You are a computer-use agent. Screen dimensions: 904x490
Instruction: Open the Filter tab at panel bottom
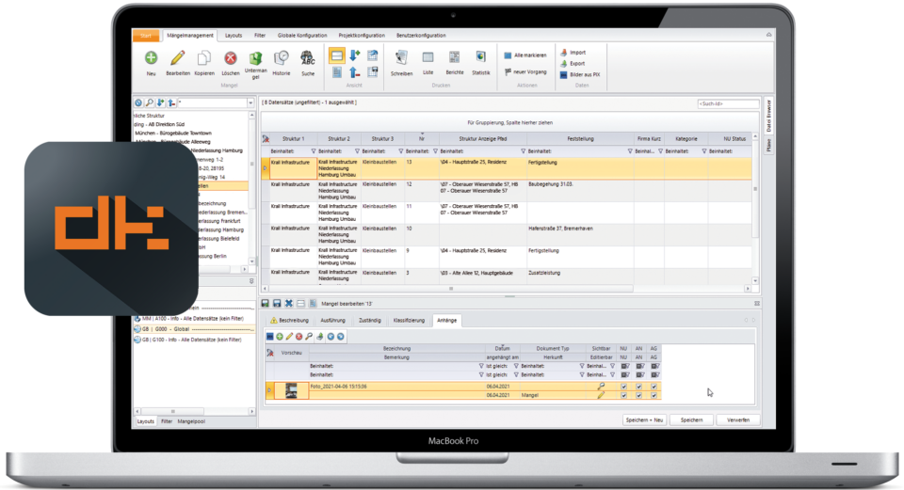167,422
